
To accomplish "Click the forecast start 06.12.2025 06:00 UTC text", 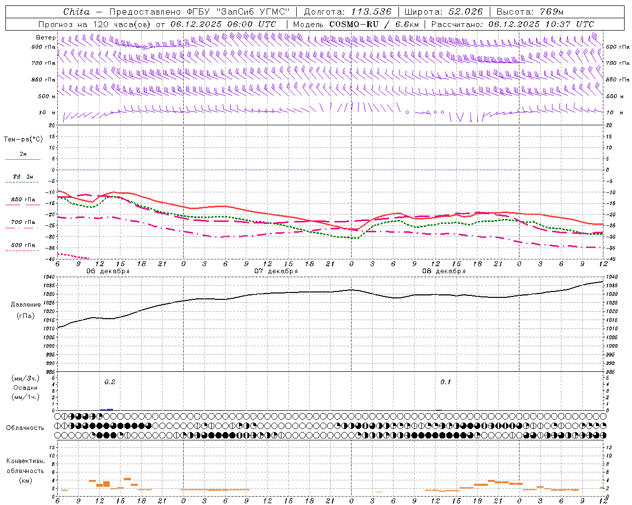I will tap(223, 24).
